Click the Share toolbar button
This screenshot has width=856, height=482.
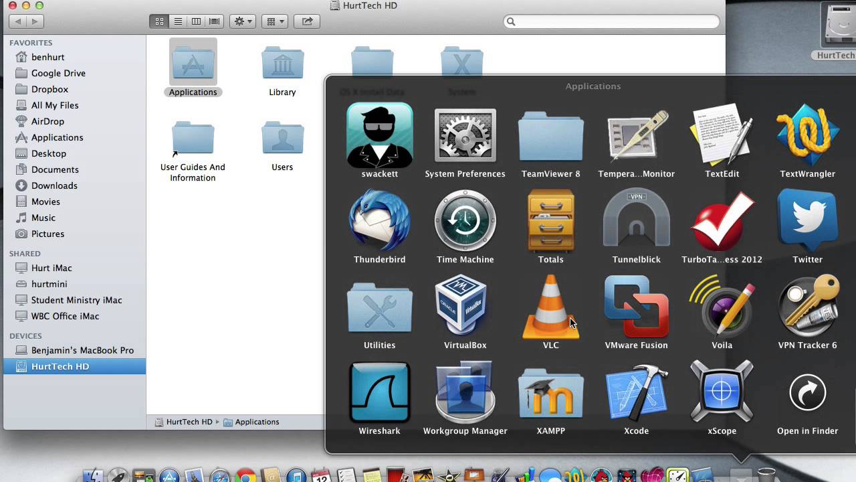coord(307,21)
